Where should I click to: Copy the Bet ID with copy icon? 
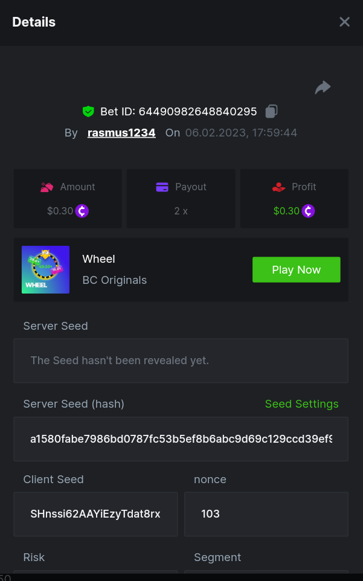click(272, 111)
